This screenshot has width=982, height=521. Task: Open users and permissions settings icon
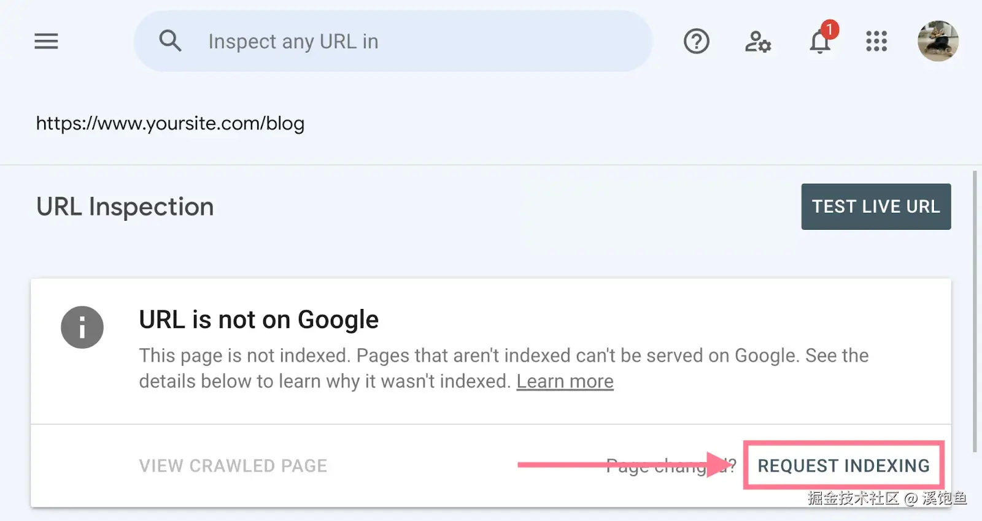757,42
